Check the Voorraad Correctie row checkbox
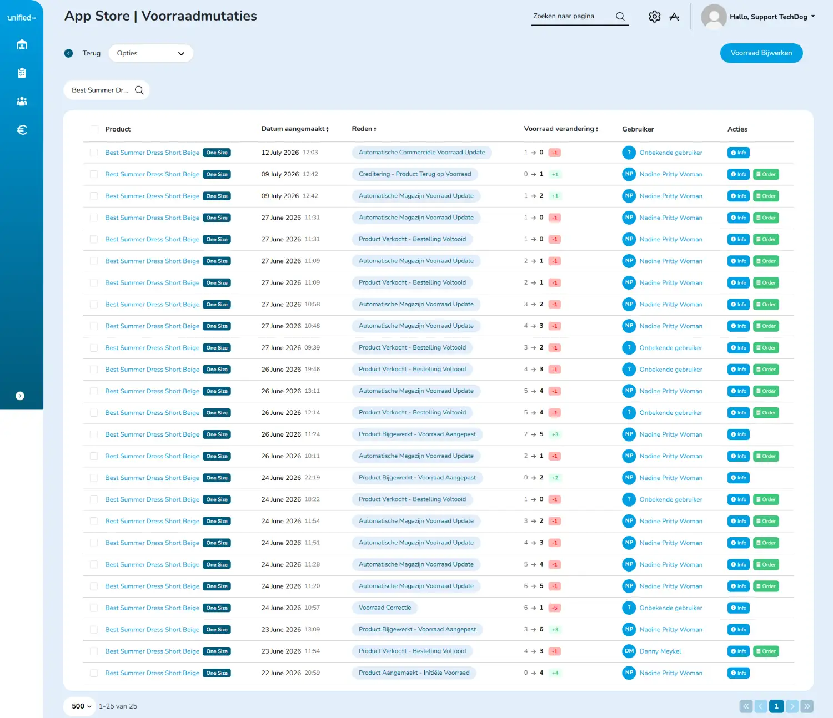 coord(94,608)
